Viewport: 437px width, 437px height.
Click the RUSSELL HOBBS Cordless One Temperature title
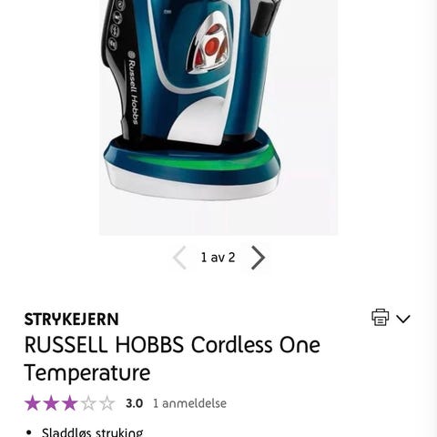[x=172, y=359]
